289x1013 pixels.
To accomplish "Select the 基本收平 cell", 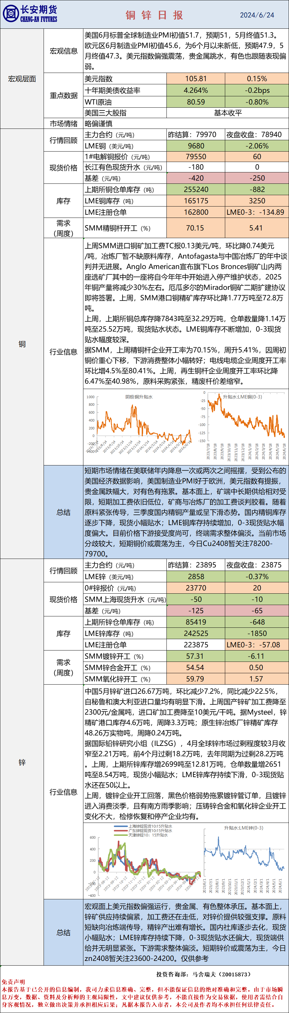I will point(228,113).
